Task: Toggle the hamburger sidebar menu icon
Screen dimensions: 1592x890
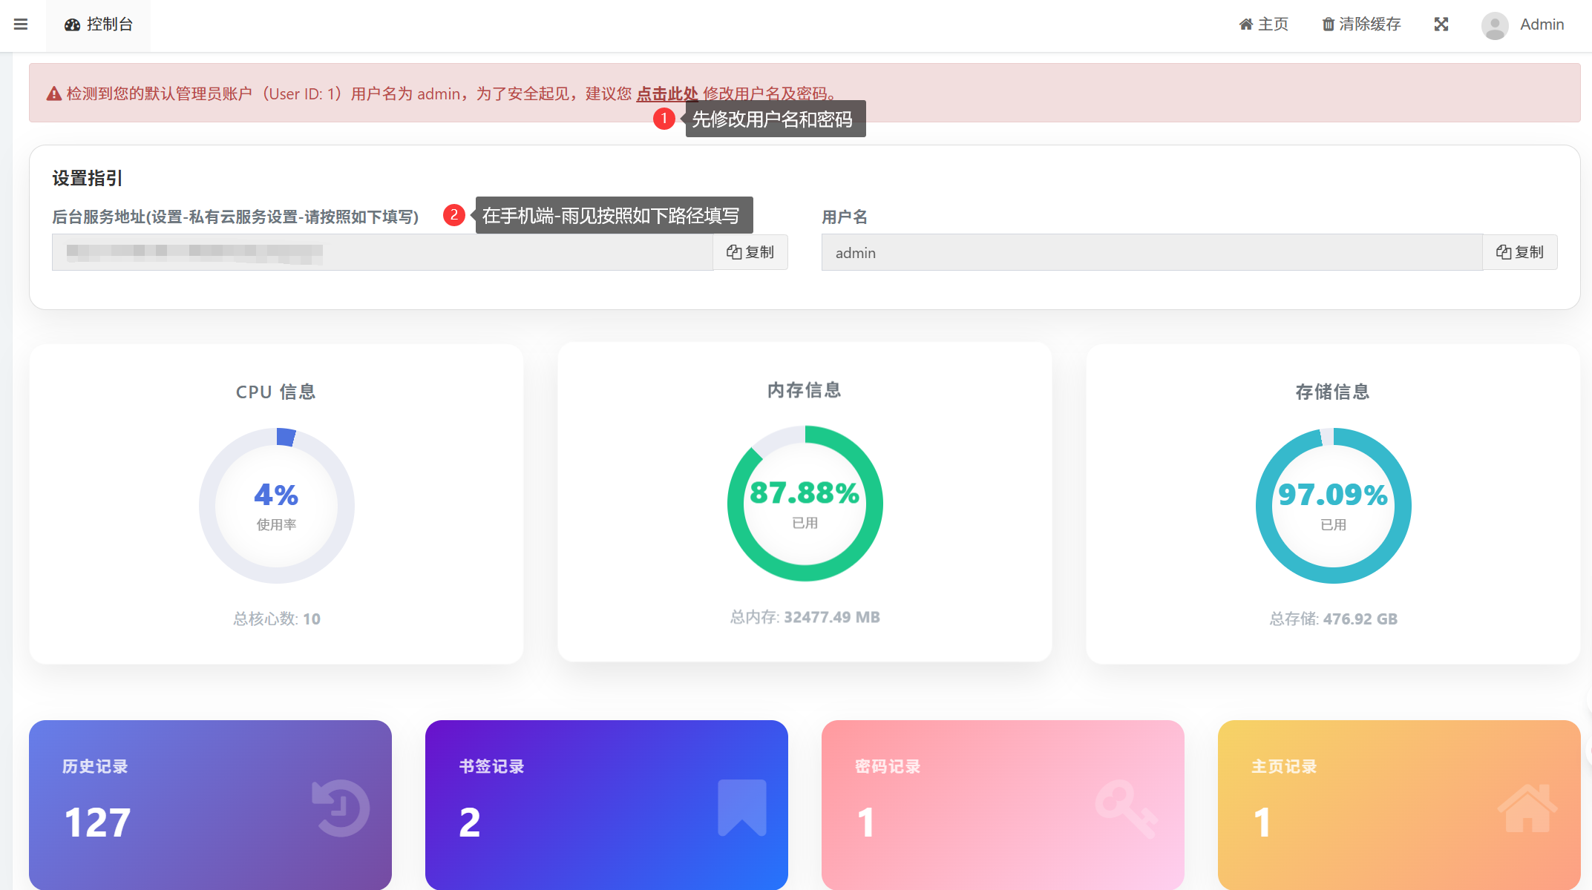Action: [21, 24]
